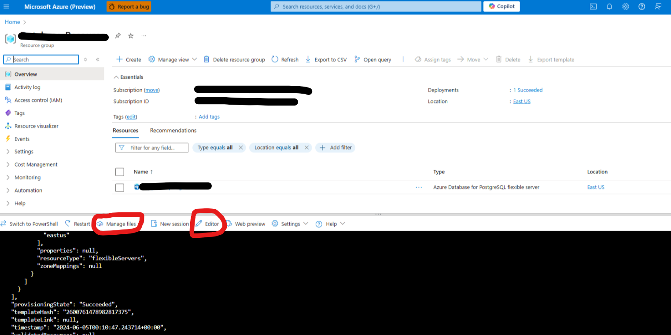Switch to Recommendations tab
Viewport: 671px width, 335px height.
173,131
